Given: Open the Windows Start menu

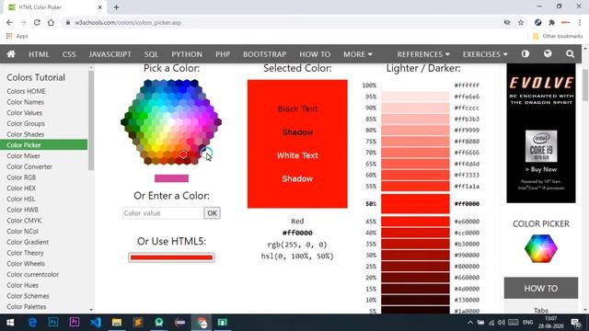Looking at the screenshot, I should (x=10, y=323).
